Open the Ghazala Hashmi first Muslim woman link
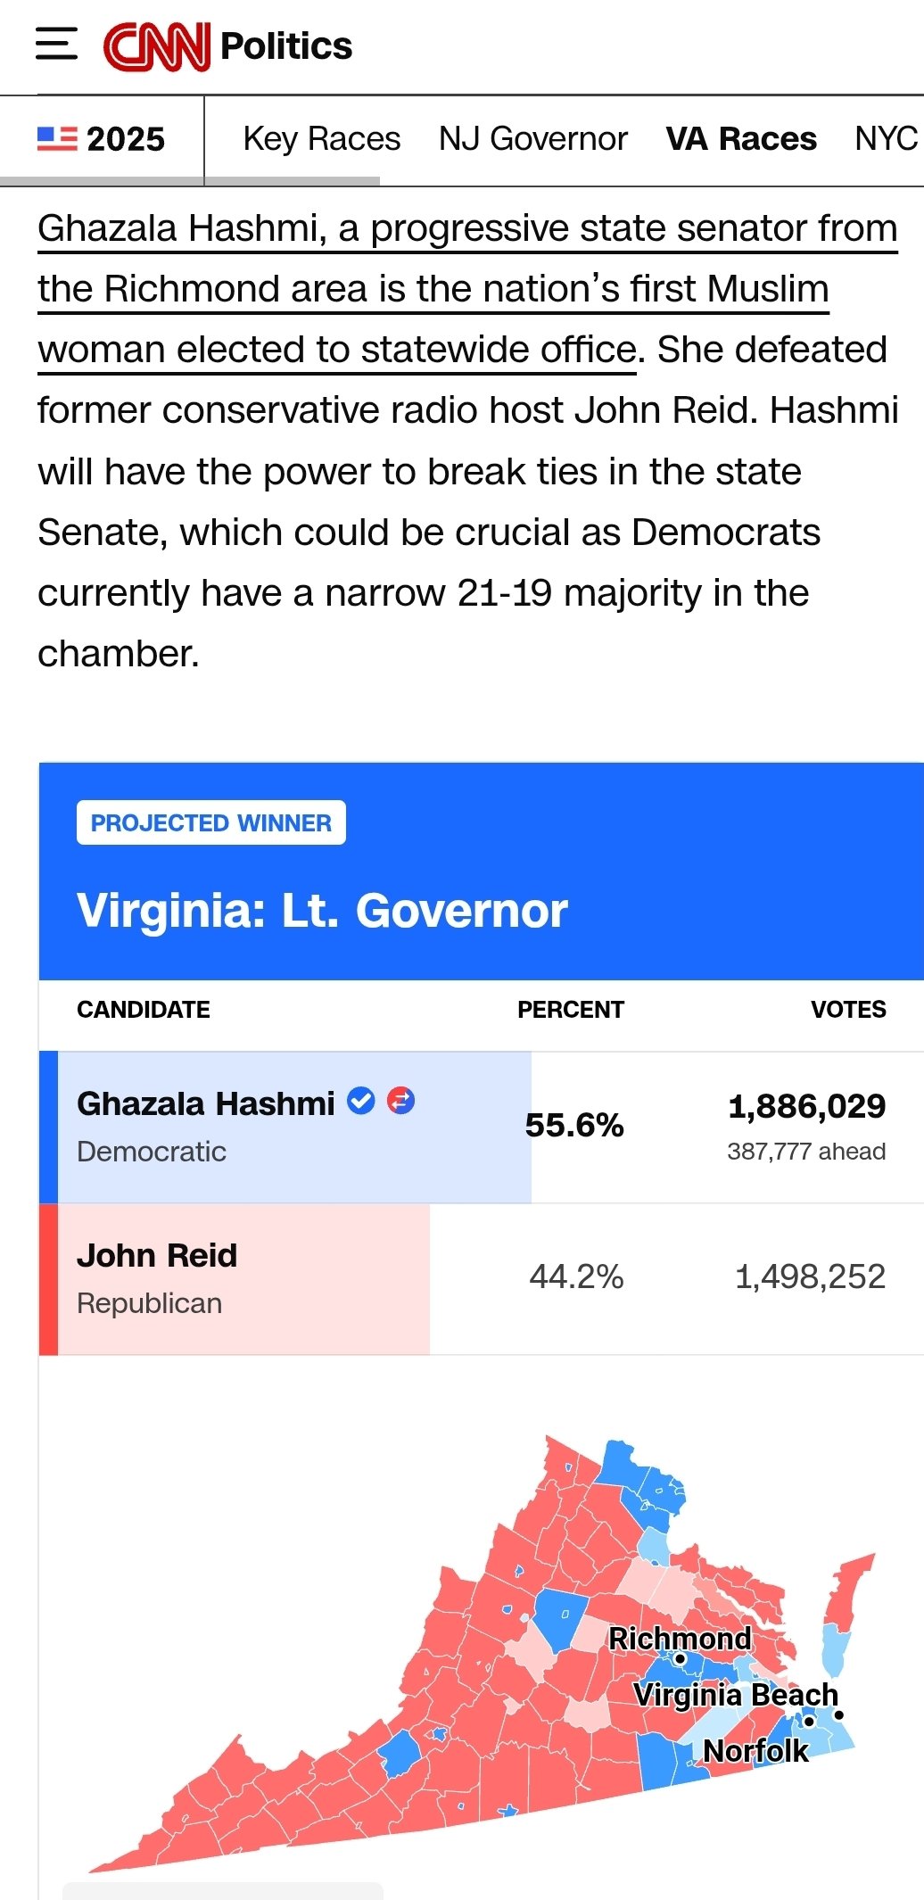 coord(433,289)
